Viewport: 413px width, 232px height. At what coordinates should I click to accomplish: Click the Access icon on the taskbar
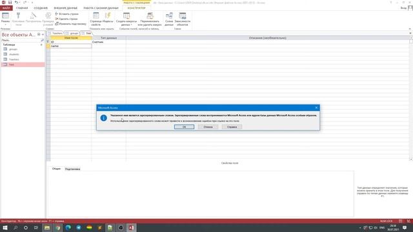(x=131, y=227)
